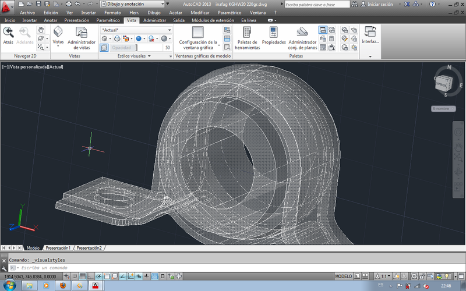Click the AutoCAD application logo button

(7, 7)
